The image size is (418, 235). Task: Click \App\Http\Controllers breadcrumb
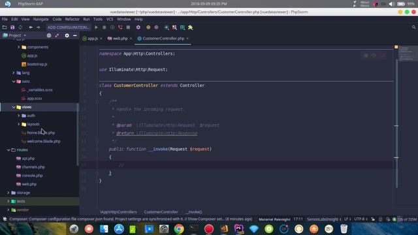pyautogui.click(x=118, y=212)
